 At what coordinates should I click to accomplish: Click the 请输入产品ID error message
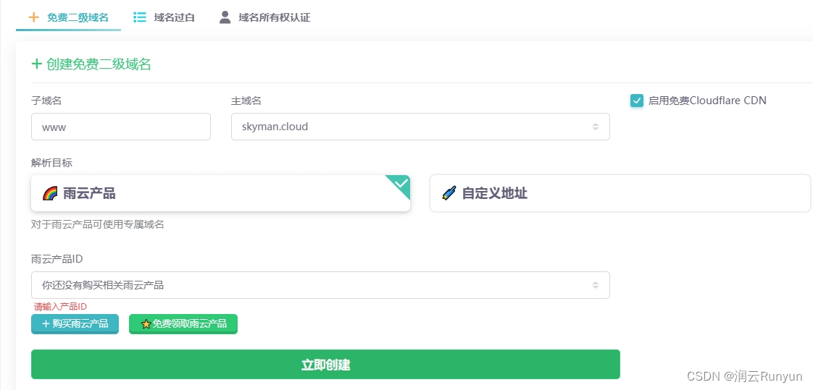[x=60, y=306]
